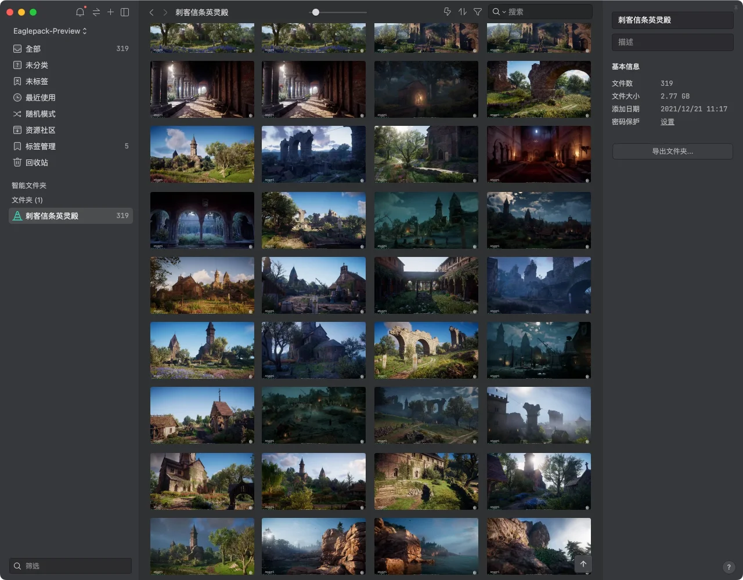Viewport: 743px width, 580px height.
Task: Click the switch library arrows icon
Action: 96,12
